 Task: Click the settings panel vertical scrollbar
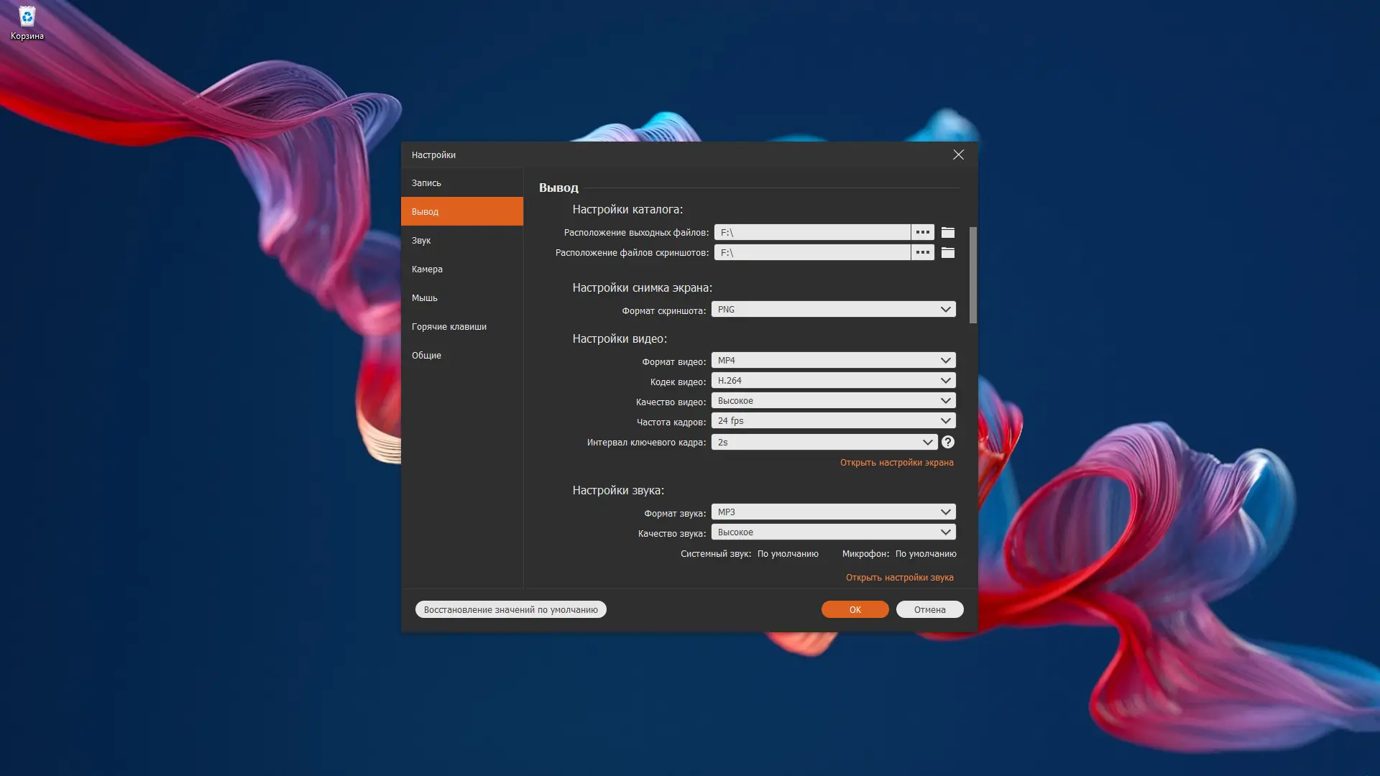tap(972, 275)
